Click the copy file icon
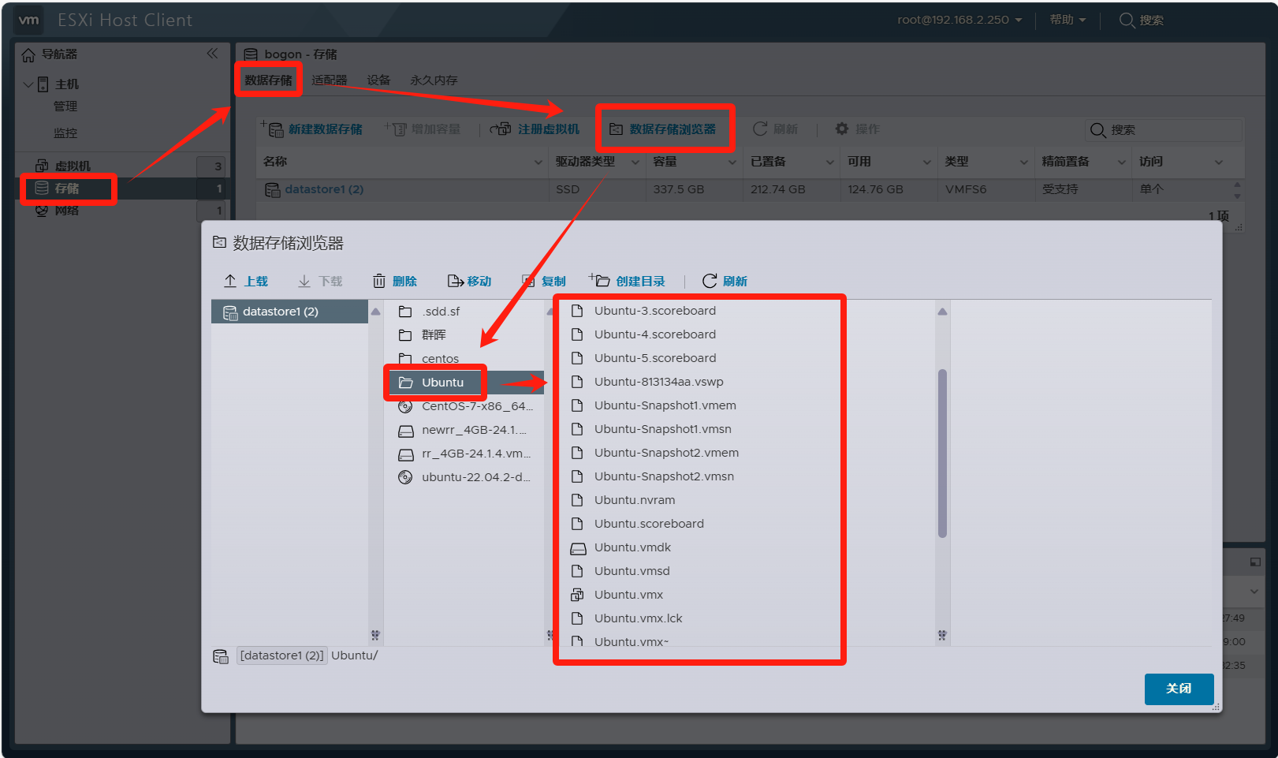 (528, 282)
